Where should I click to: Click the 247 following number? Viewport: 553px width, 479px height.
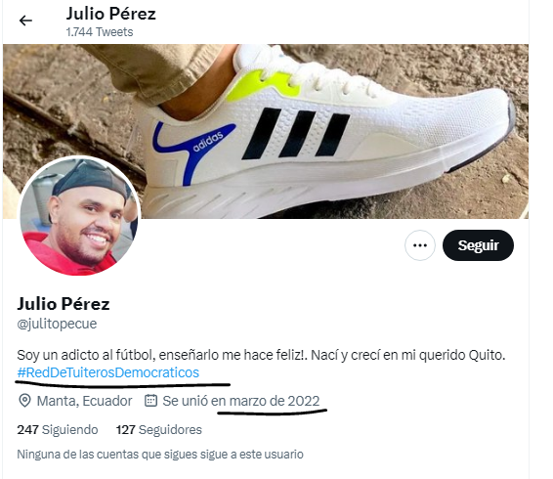pos(28,429)
